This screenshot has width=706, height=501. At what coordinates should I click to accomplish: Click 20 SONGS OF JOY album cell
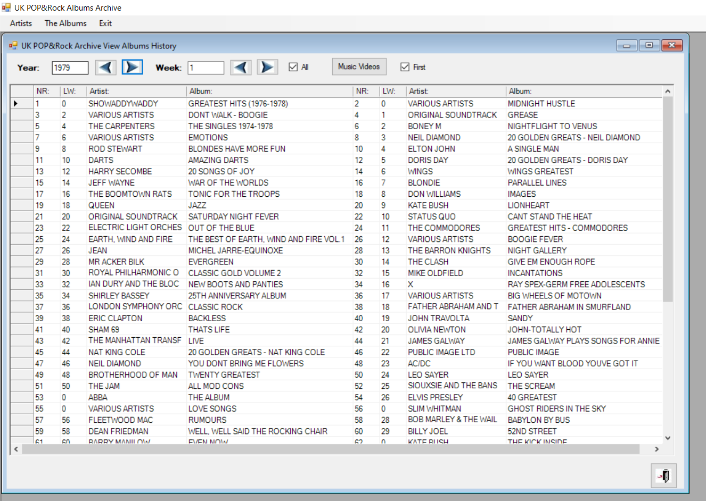pos(270,171)
